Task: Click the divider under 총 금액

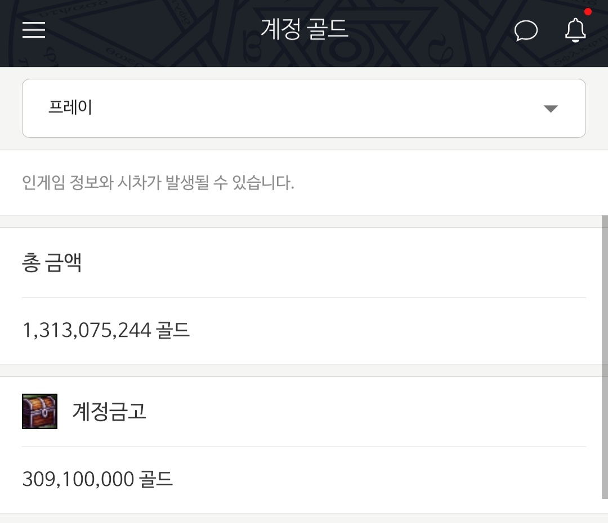Action: coord(304,298)
